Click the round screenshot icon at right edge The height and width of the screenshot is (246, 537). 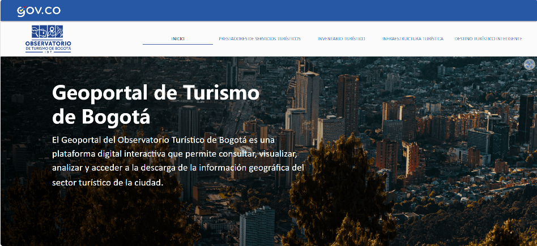[530, 64]
